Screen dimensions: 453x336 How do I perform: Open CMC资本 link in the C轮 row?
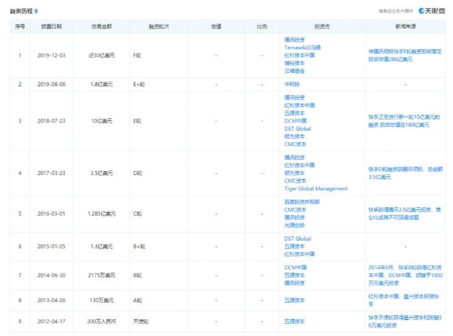tap(295, 210)
